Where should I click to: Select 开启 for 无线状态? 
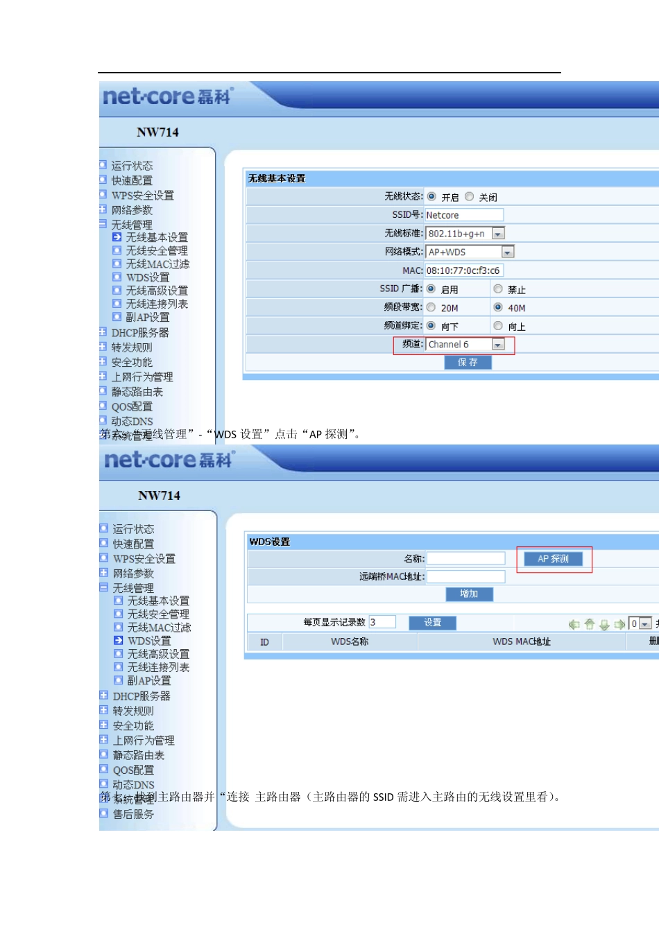click(x=431, y=196)
